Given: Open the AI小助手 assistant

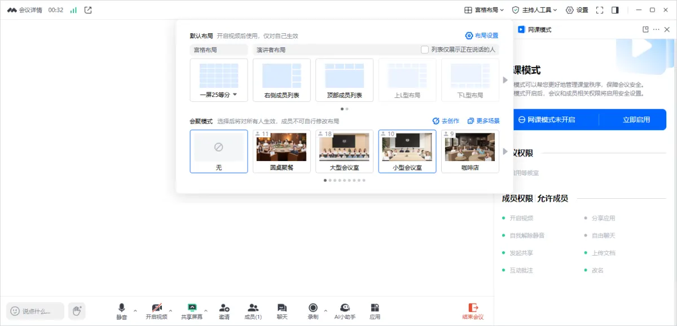Looking at the screenshot, I should coord(345,311).
